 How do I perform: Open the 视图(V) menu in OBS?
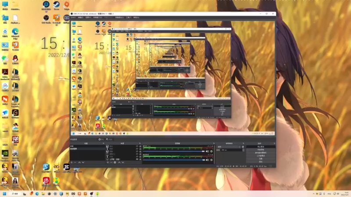(x=88, y=18)
